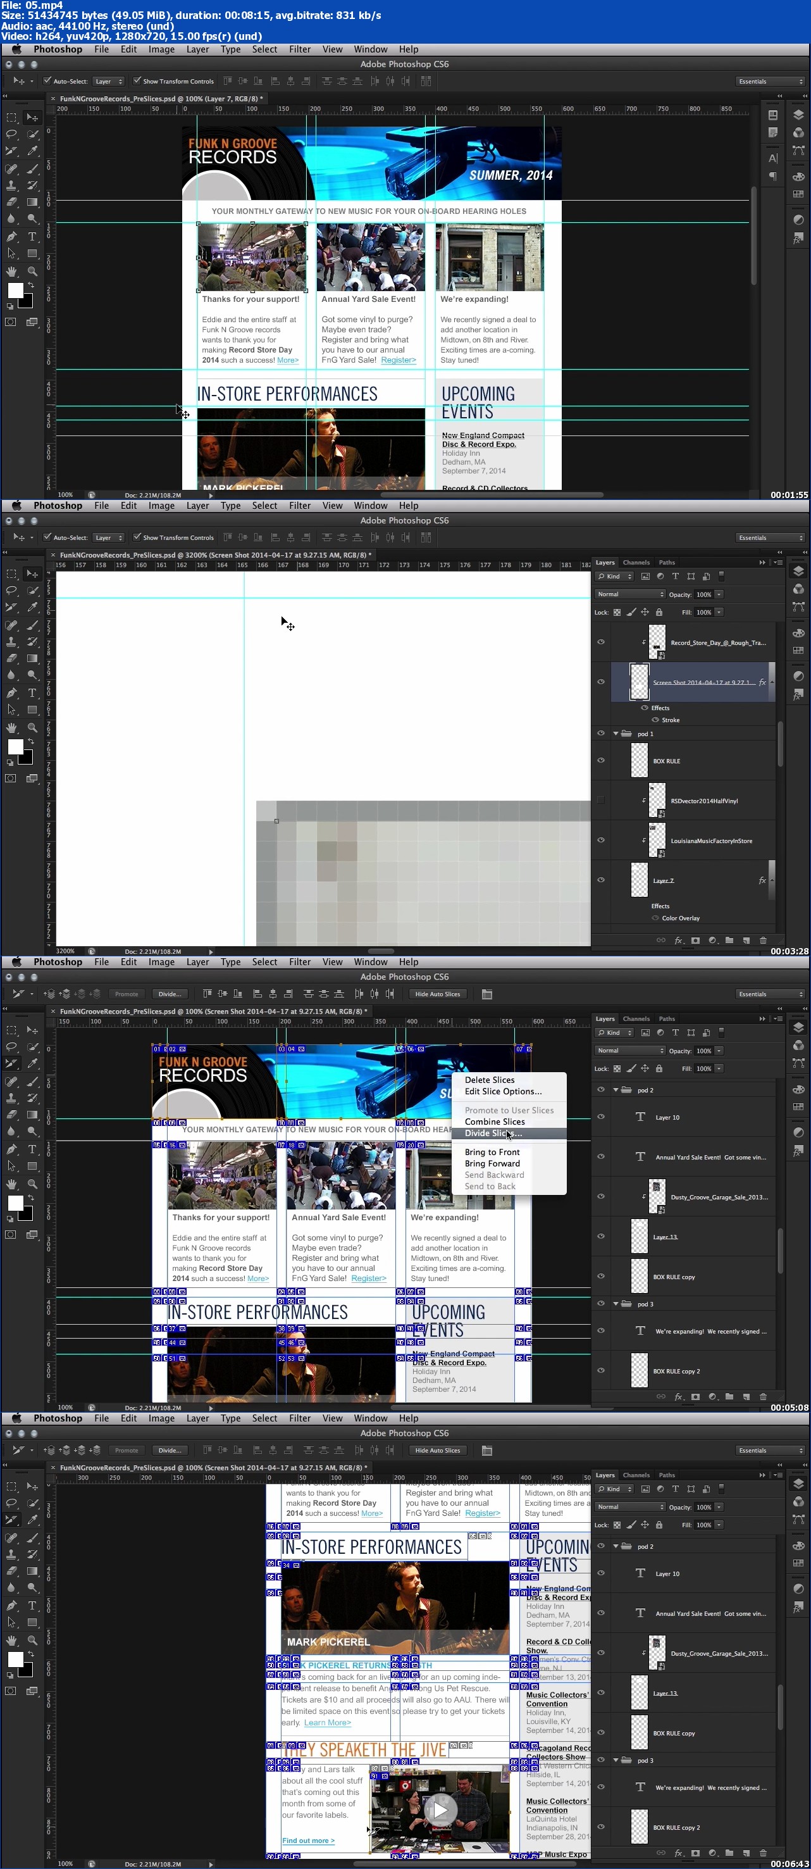Click background color swatch in 00:01:55 frame

(x=27, y=302)
